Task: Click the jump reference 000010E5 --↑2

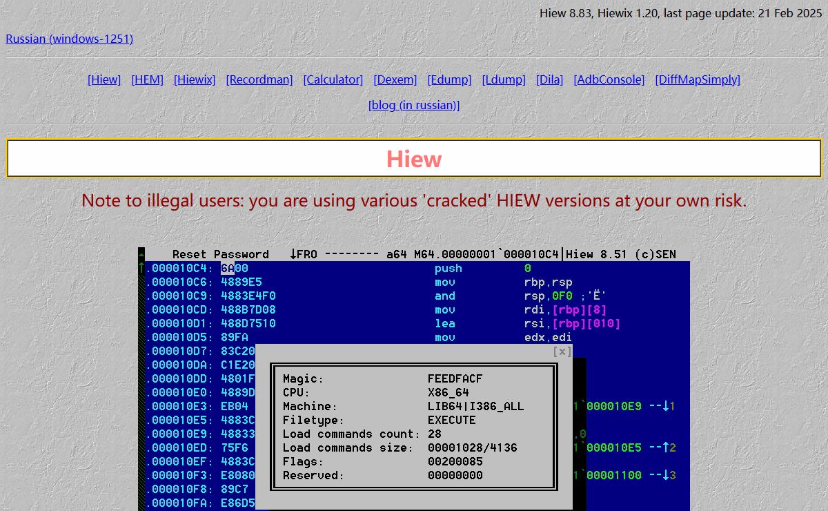Action: (x=631, y=447)
